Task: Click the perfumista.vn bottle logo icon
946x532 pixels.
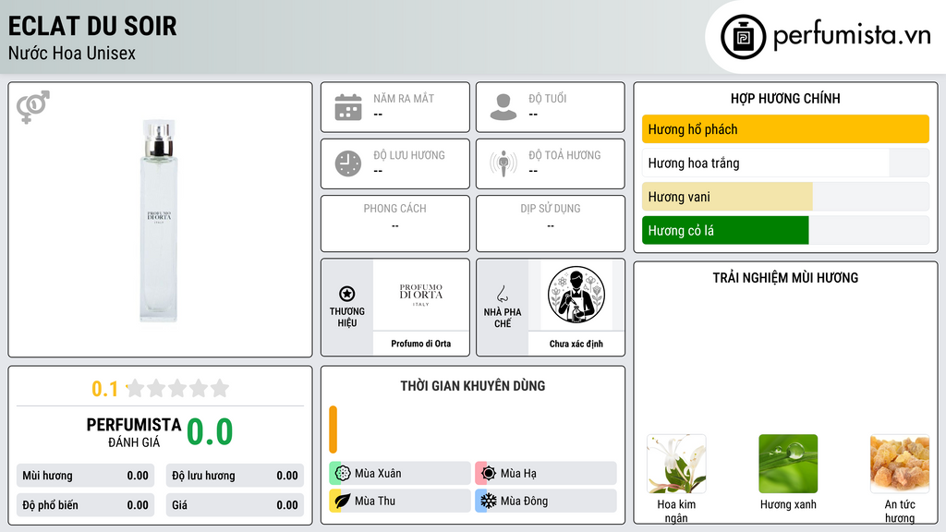Action: pos(743,37)
